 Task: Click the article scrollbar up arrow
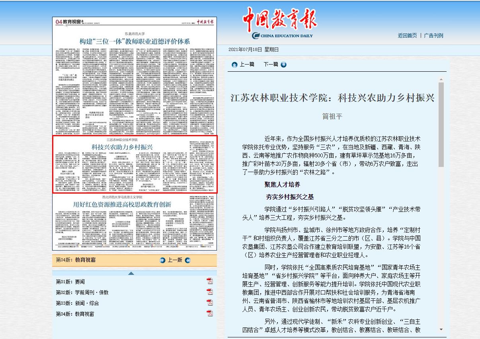(x=441, y=79)
